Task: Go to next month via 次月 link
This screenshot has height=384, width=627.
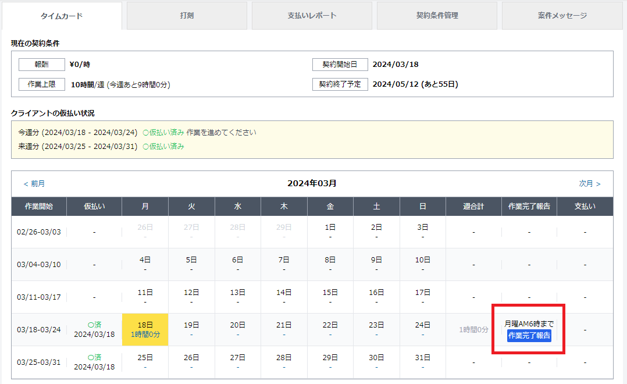Action: click(x=589, y=184)
